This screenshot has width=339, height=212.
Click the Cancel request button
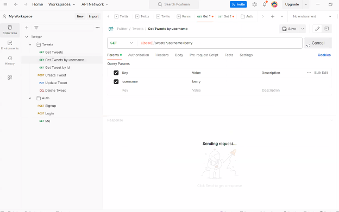(318, 43)
